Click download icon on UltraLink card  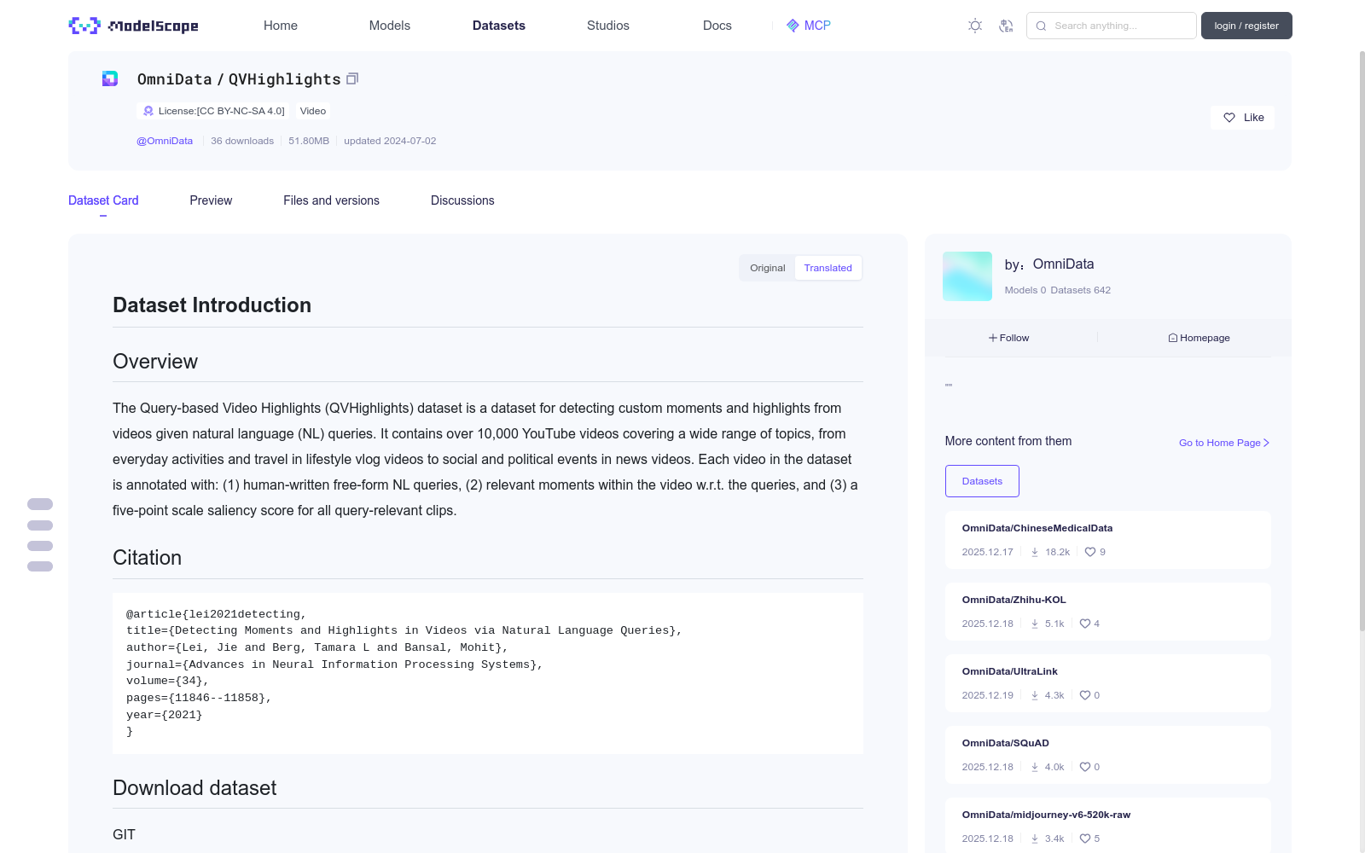pos(1035,695)
